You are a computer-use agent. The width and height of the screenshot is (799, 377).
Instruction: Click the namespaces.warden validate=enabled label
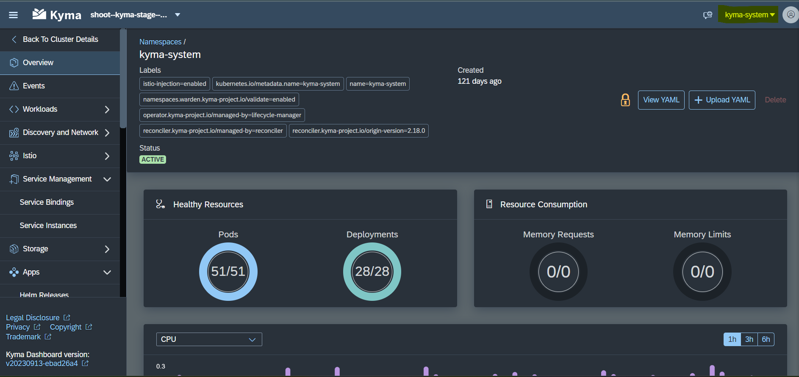point(219,99)
